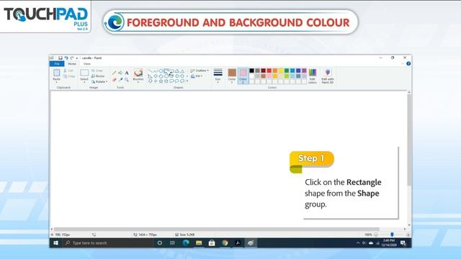Select the Rectangle shape
The height and width of the screenshot is (259, 461).
coord(166,71)
